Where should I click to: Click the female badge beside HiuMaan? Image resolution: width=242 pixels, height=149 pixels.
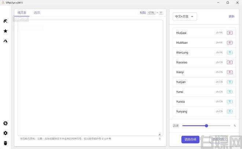click(x=230, y=43)
